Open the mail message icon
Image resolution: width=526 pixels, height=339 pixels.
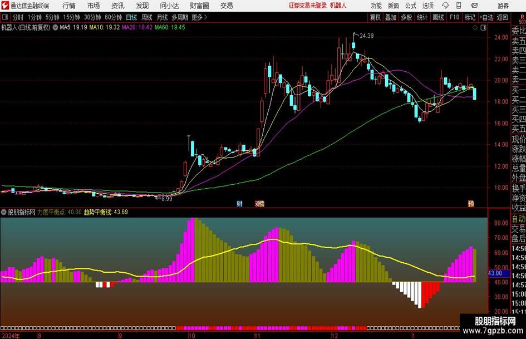pyautogui.click(x=474, y=6)
